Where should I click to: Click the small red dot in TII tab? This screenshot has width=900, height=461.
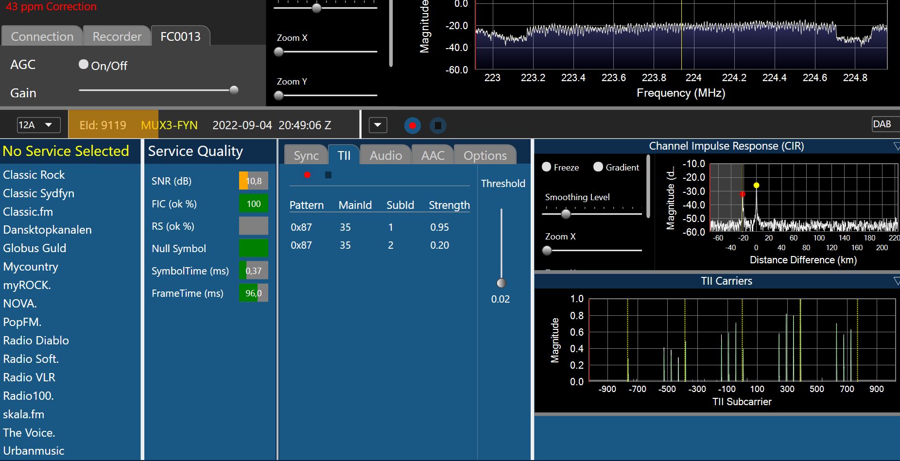[x=307, y=175]
